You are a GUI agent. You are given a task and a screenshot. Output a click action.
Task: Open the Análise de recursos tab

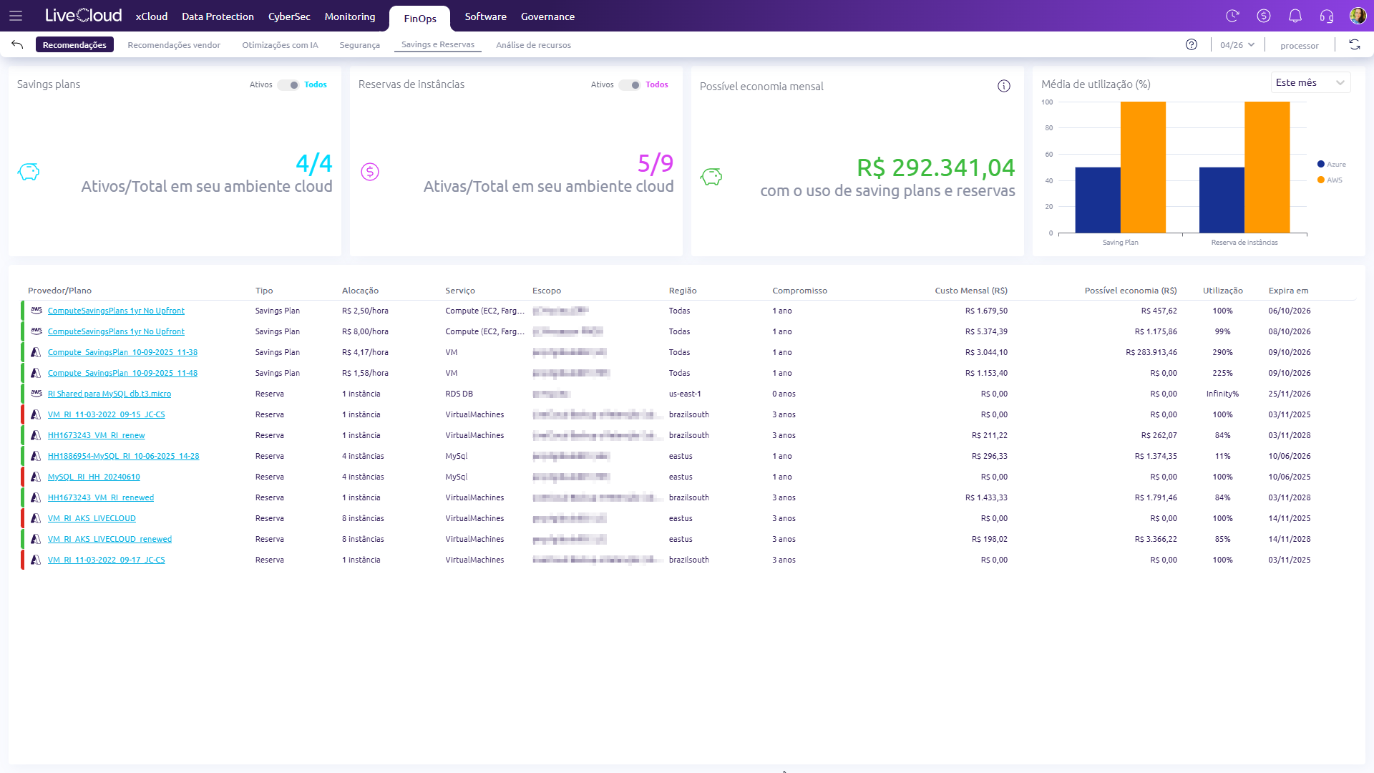click(x=533, y=45)
